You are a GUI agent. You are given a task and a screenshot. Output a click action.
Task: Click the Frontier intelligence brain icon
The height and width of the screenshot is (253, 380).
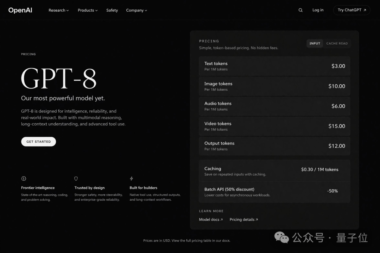tap(24, 179)
